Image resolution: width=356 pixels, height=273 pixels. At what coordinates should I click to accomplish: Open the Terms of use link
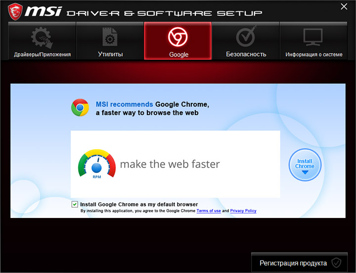point(209,211)
